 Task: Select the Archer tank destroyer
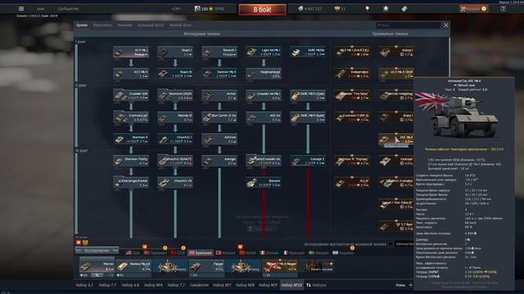tap(219, 96)
